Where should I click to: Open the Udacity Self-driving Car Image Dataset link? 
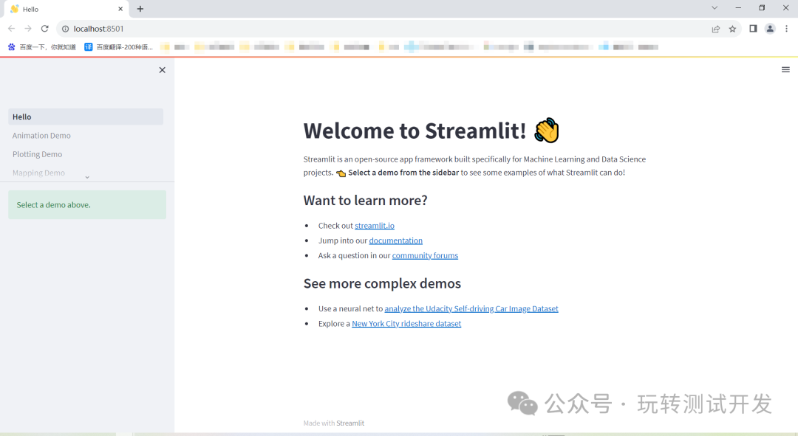point(471,308)
